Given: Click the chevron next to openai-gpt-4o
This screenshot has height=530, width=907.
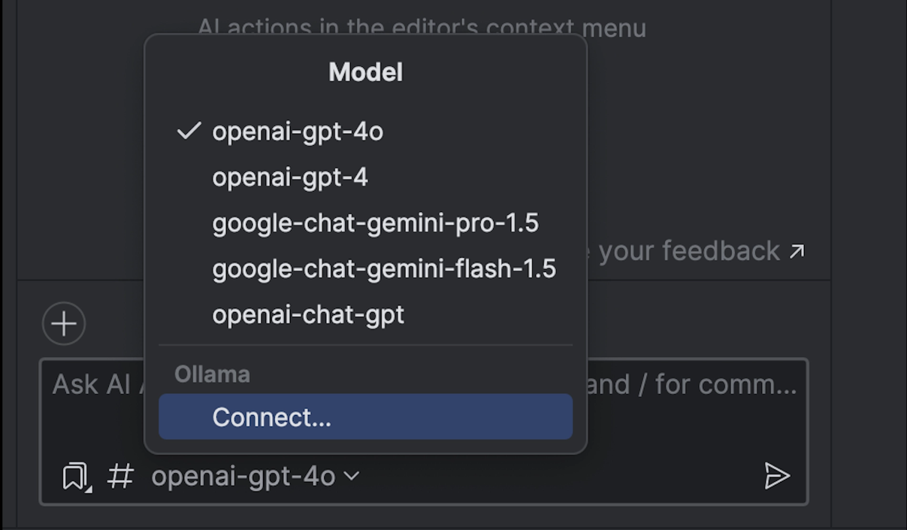Looking at the screenshot, I should pos(351,476).
